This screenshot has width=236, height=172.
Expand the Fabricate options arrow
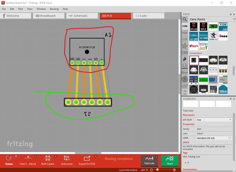click(156, 157)
